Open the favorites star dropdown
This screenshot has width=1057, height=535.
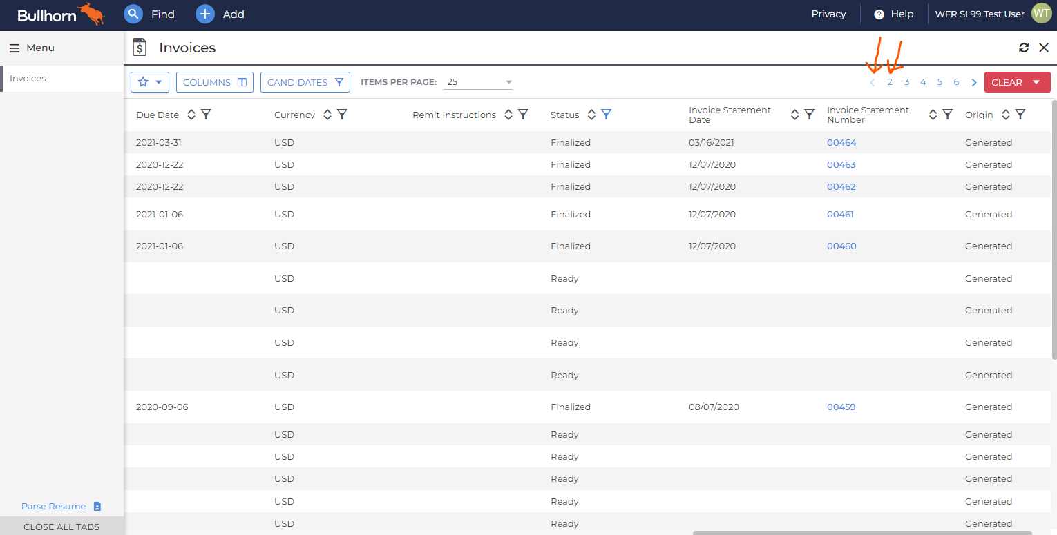pos(150,82)
